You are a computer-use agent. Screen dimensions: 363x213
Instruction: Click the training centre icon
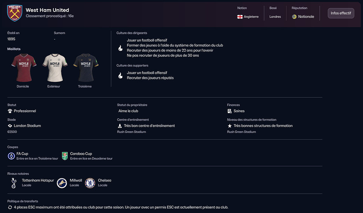[x=120, y=126]
